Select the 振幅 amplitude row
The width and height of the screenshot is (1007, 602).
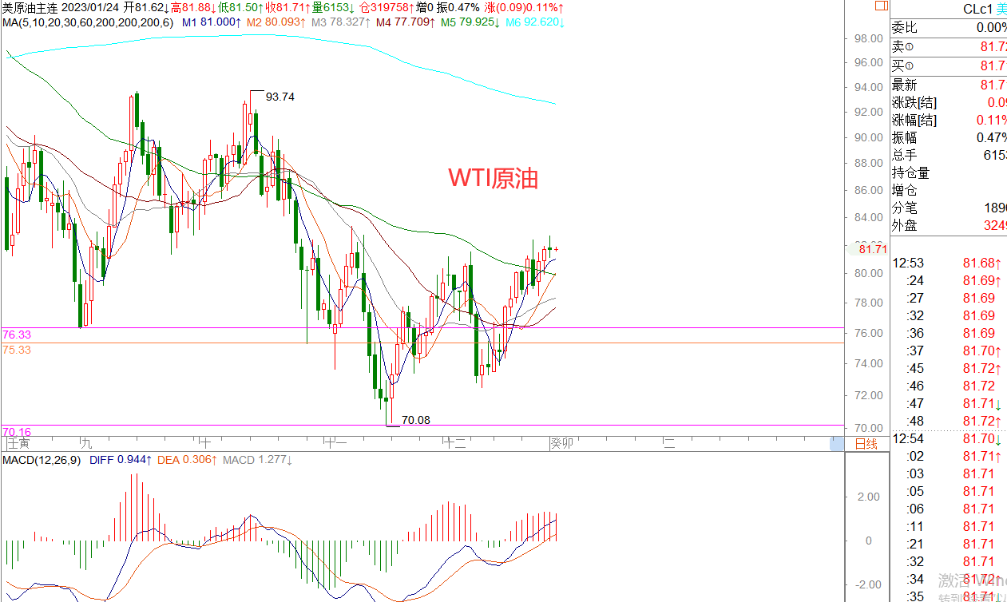click(x=950, y=137)
